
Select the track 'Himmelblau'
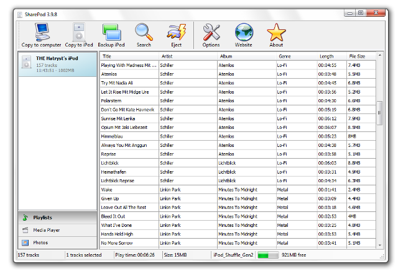tap(238, 136)
